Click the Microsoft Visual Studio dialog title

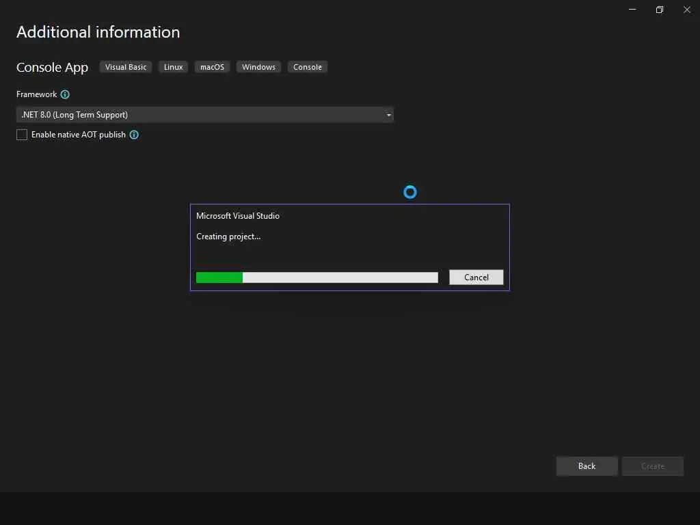(237, 215)
